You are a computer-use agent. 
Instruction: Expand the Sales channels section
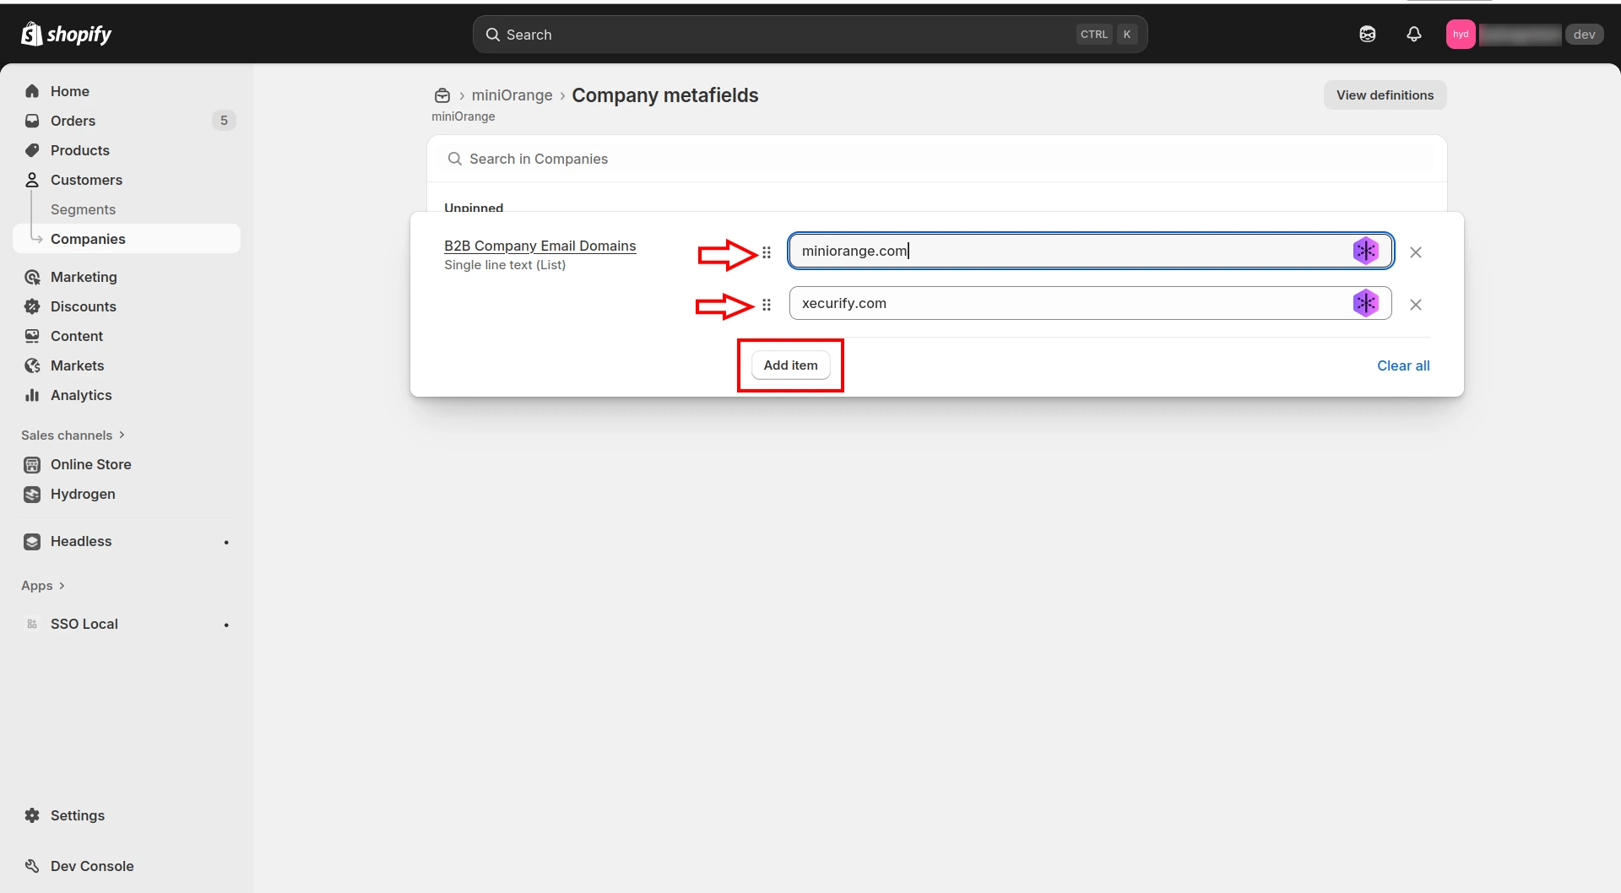(x=73, y=435)
